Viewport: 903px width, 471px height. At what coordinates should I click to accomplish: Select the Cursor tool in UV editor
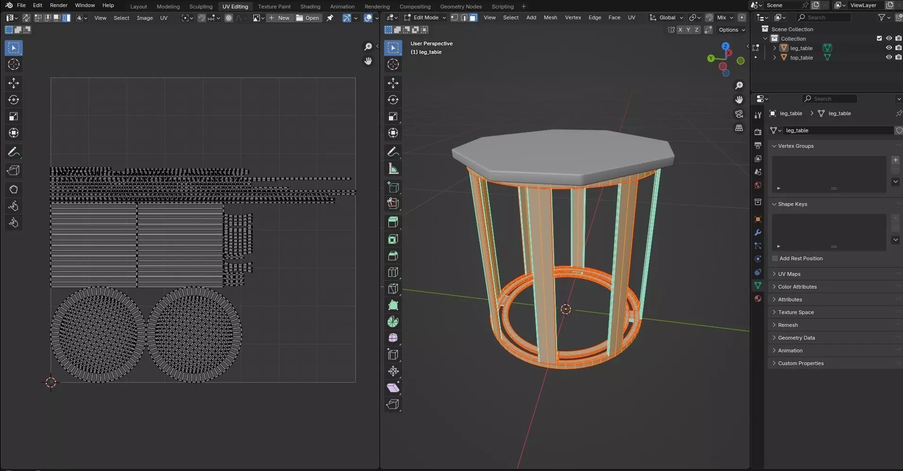(x=14, y=64)
